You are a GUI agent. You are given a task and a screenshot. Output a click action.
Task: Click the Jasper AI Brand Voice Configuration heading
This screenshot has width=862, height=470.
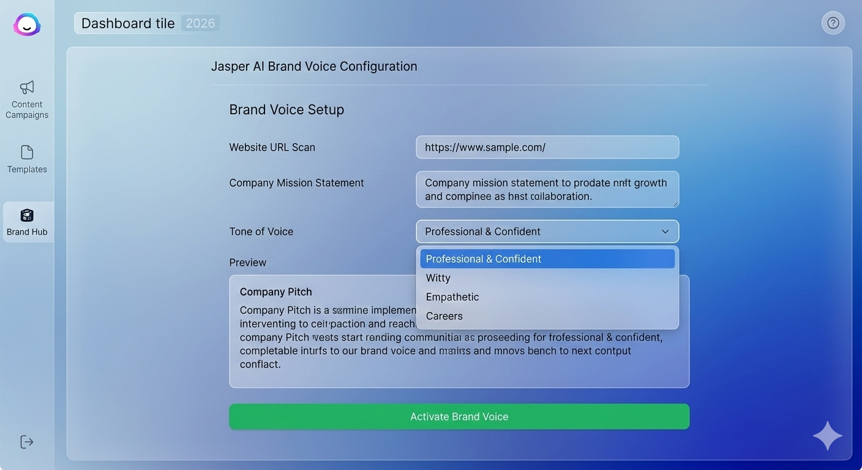pyautogui.click(x=314, y=66)
